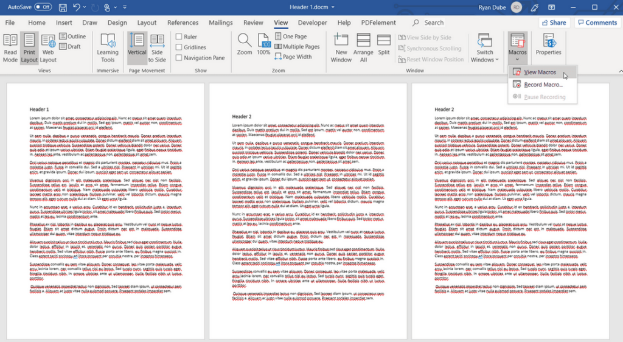Select View Macros from menu
This screenshot has height=342, width=623.
[542, 72]
